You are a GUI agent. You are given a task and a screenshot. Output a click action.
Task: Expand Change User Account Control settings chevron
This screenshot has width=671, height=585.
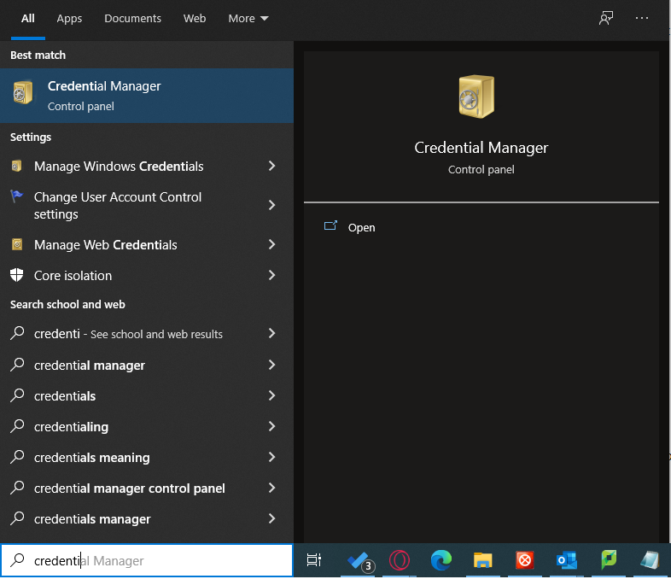271,205
